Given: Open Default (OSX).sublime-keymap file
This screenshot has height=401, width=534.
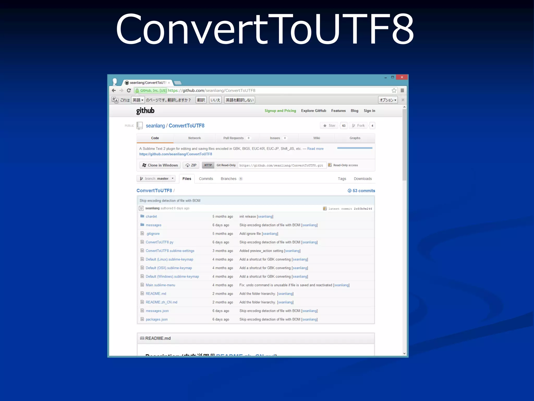Looking at the screenshot, I should (169, 268).
